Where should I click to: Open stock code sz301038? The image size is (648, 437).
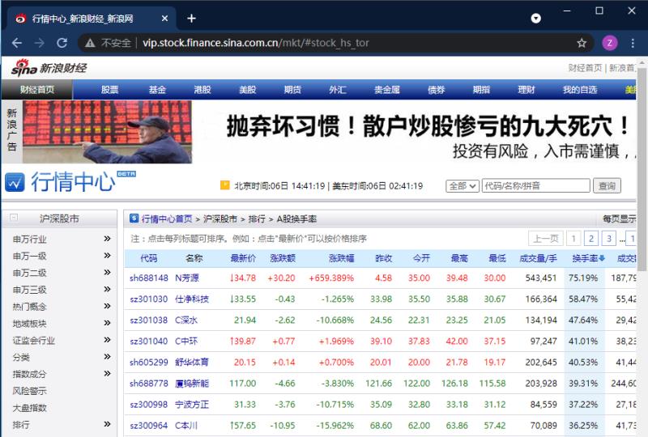pos(149,320)
